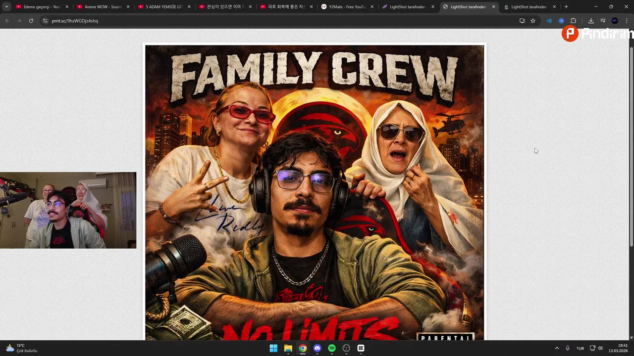This screenshot has height=356, width=634.
Task: Open the Chrome profile avatar
Action: 615,21
